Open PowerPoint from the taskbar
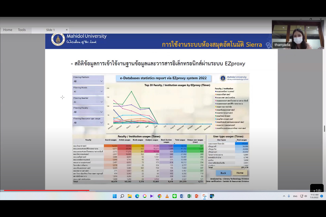 (197, 196)
